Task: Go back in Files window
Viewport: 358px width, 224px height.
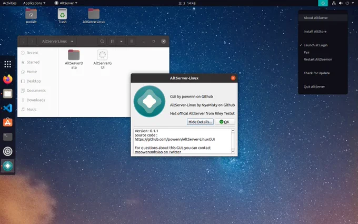Action: pyautogui.click(x=23, y=41)
